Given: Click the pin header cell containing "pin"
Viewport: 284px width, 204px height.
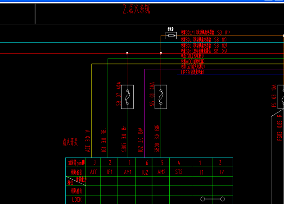Looking at the screenshot, I should click(76, 162).
